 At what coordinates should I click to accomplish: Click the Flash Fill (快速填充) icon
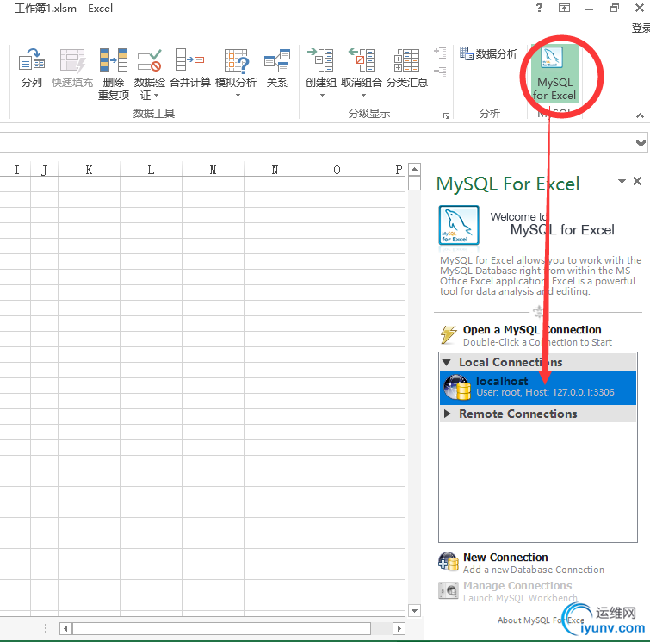tap(72, 60)
